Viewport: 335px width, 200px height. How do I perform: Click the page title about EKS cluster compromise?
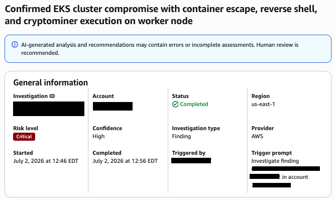pos(161,15)
